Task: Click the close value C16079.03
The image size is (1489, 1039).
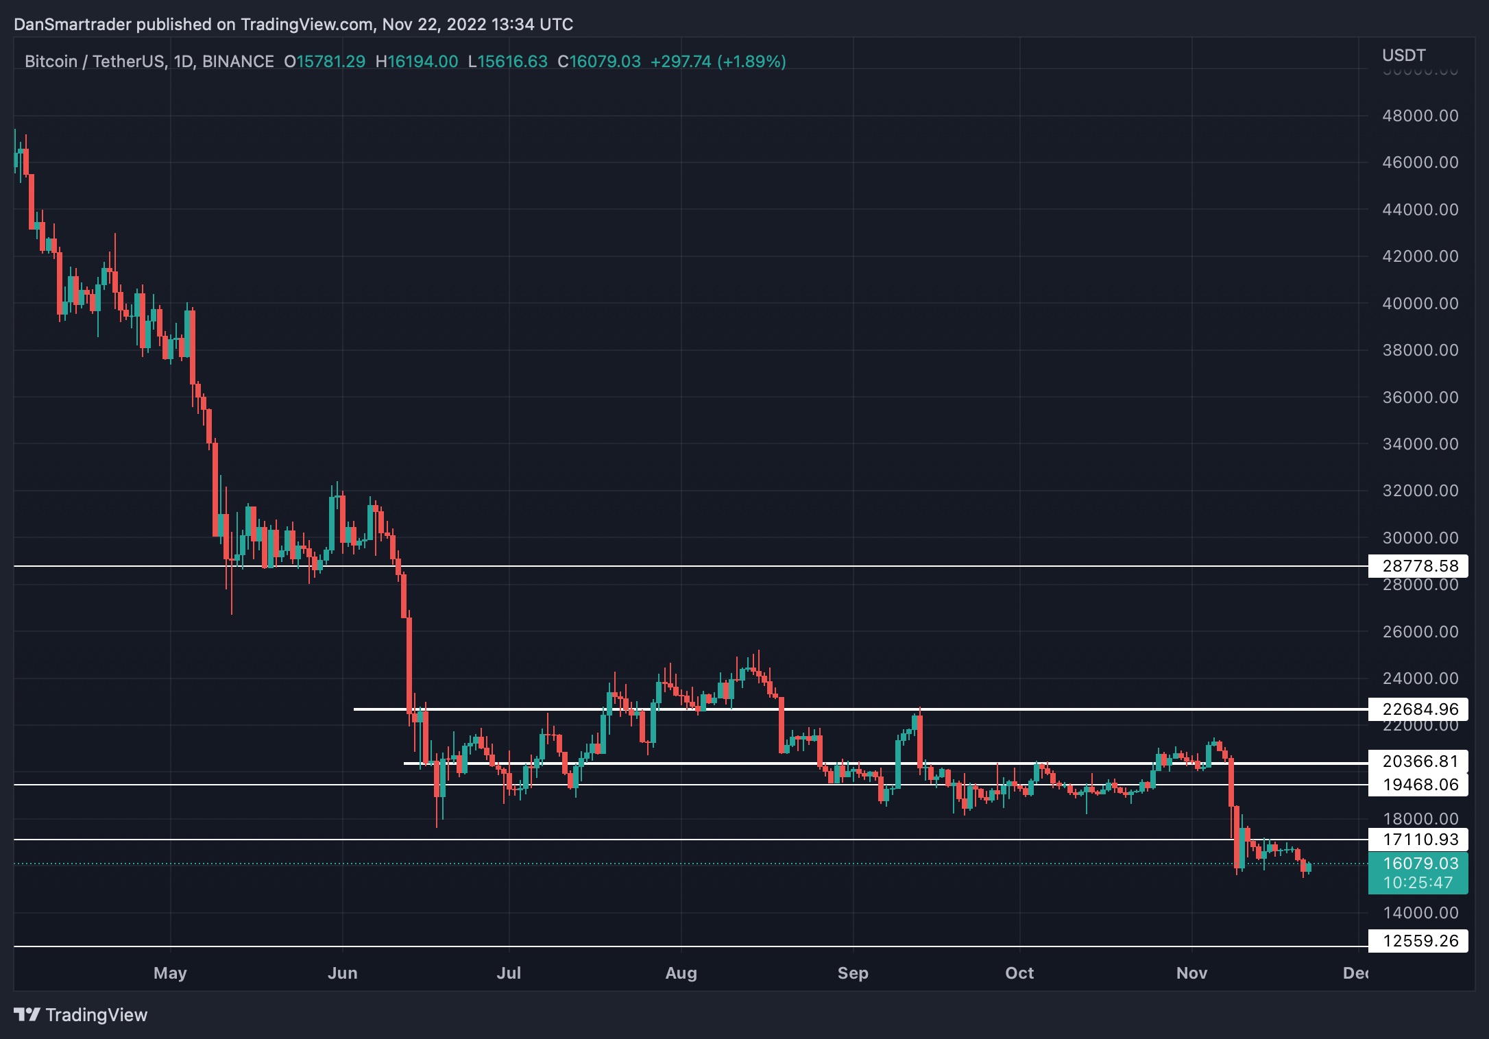Action: coord(599,61)
